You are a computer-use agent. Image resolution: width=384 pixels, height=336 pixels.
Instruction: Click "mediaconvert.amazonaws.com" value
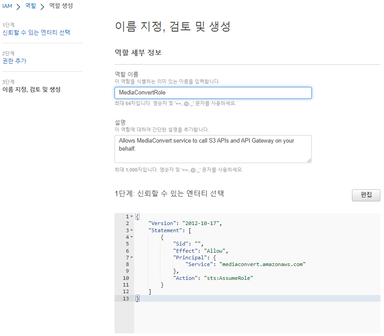coord(262,264)
